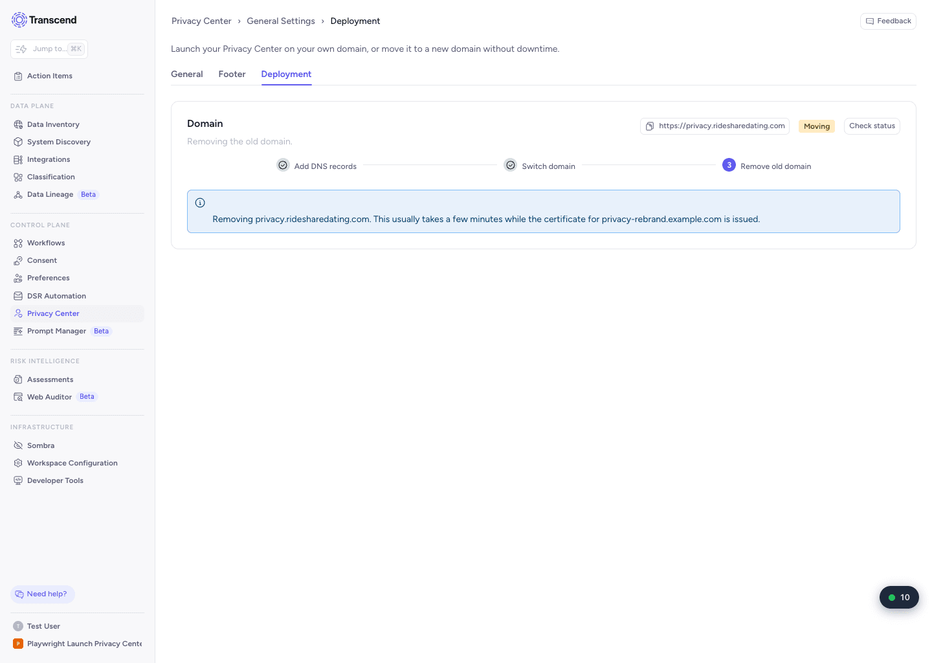Click the 'Removing the old domain.' text
This screenshot has width=932, height=663.
pos(239,142)
